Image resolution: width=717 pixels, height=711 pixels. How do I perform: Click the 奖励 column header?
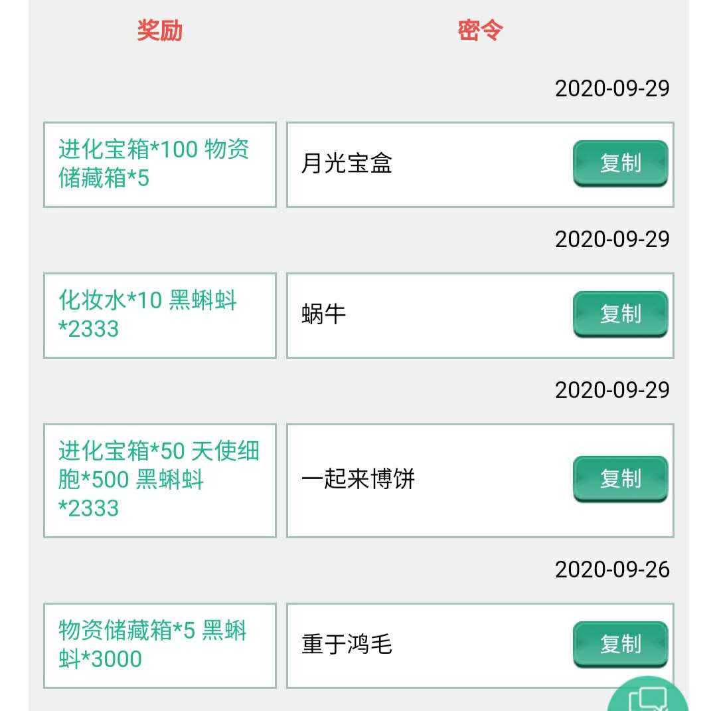coord(160,31)
